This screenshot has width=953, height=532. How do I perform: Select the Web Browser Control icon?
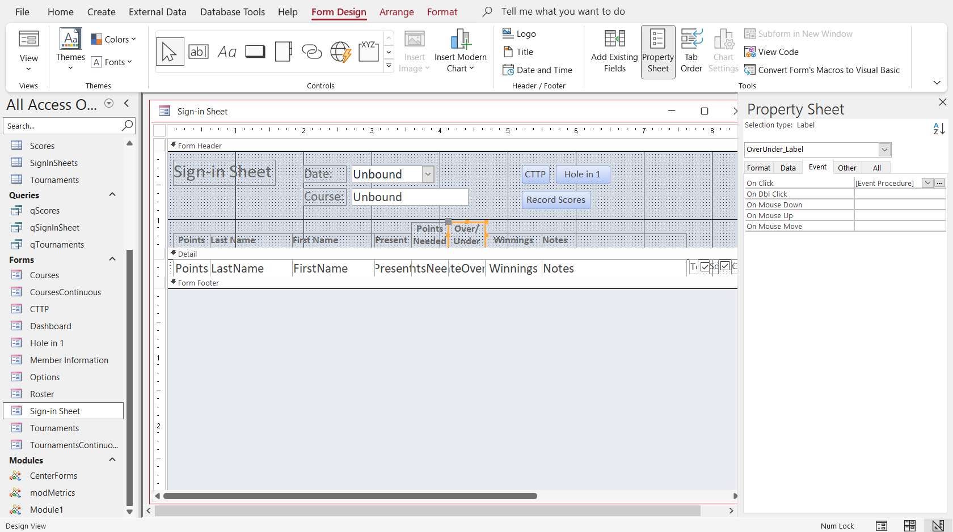[340, 52]
